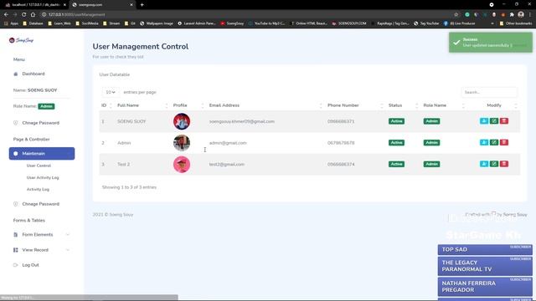Image resolution: width=536 pixels, height=301 pixels.
Task: Click the delete icon for admin@gmail.com row
Action: pos(504,142)
